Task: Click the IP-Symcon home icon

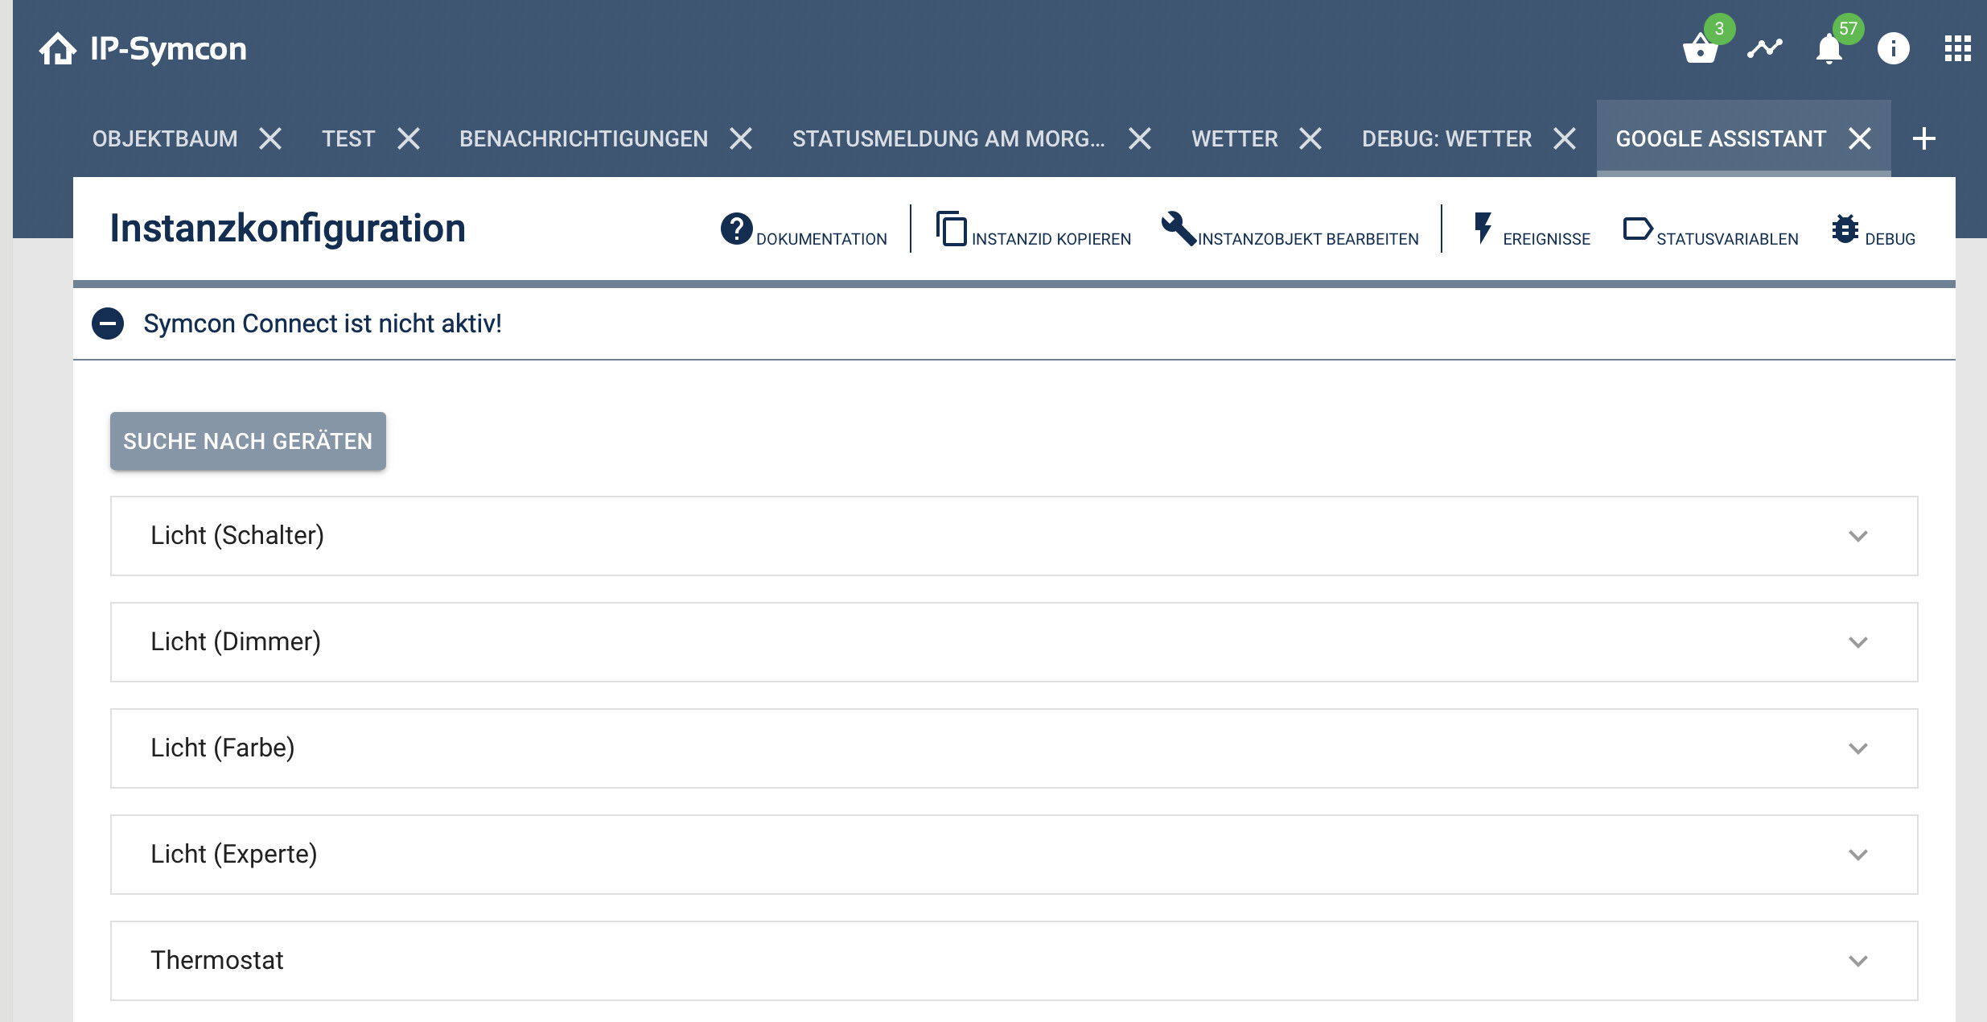Action: coord(58,49)
